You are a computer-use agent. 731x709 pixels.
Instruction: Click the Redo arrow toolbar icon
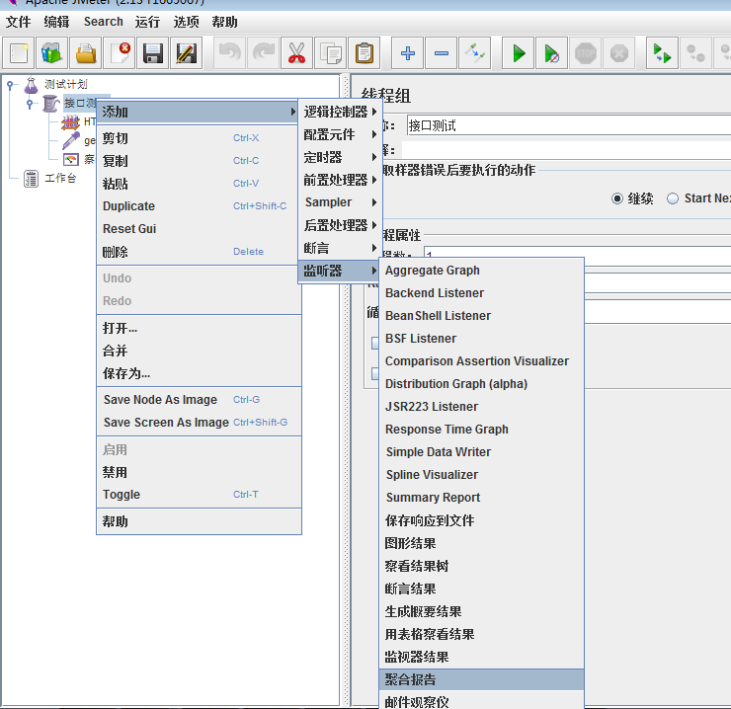(x=263, y=53)
